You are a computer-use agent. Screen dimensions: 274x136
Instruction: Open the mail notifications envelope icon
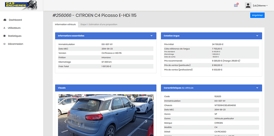(x=236, y=5)
